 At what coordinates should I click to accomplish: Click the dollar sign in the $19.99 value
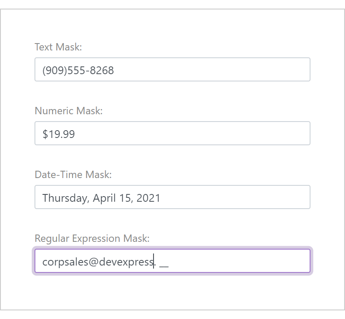click(x=44, y=134)
